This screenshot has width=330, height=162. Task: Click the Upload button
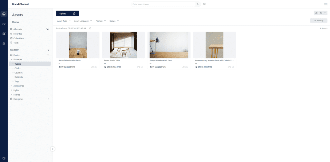67,14
